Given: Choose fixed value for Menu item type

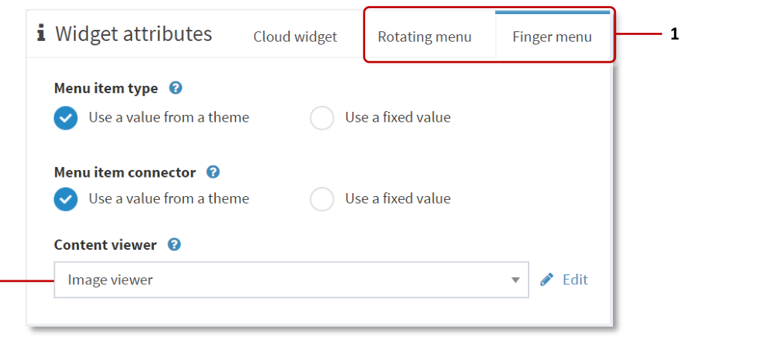Looking at the screenshot, I should pos(322,118).
